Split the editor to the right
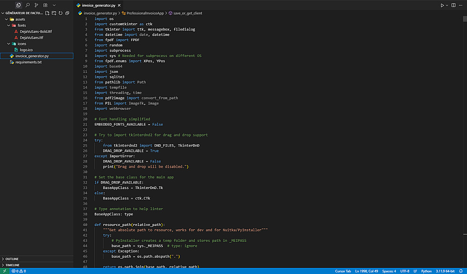 (x=453, y=5)
